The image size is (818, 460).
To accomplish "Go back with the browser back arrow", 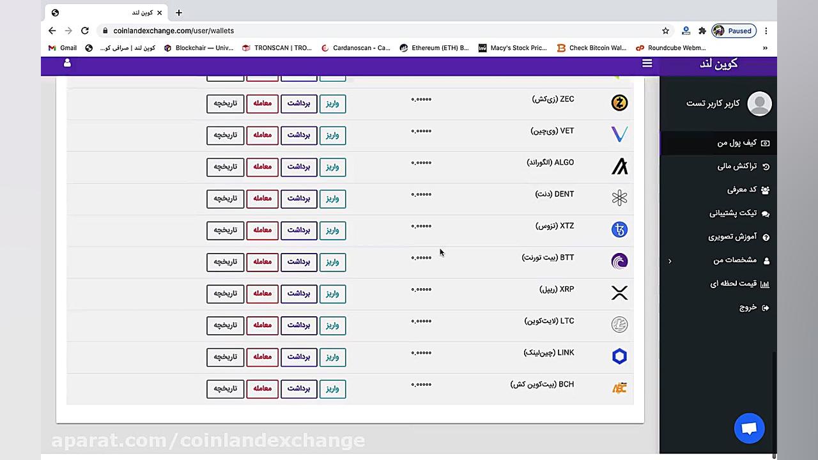I will [x=52, y=31].
